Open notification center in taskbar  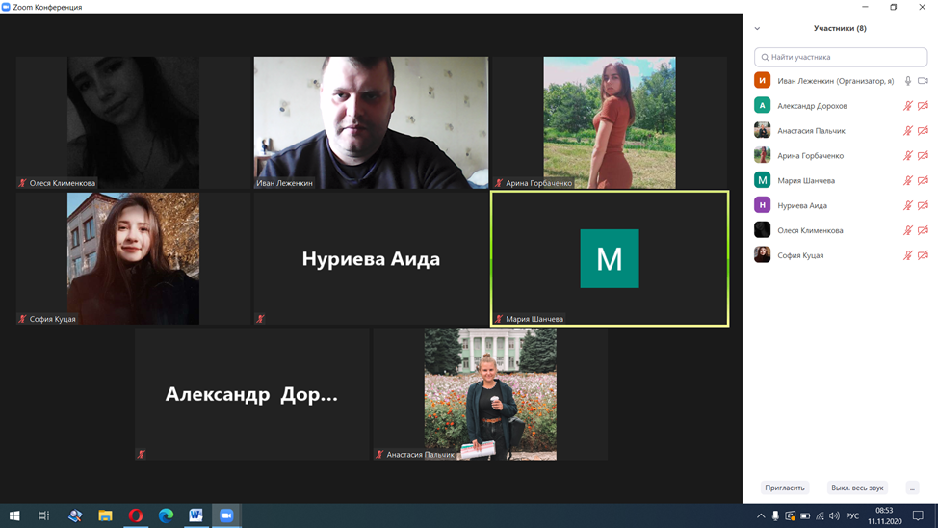[919, 515]
